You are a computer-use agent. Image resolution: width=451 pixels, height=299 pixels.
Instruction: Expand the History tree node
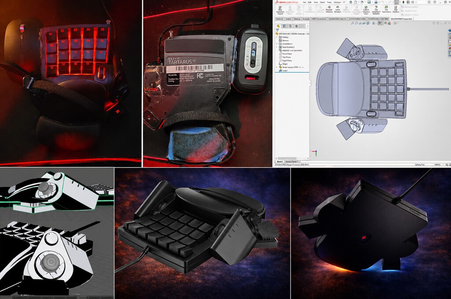[277, 37]
